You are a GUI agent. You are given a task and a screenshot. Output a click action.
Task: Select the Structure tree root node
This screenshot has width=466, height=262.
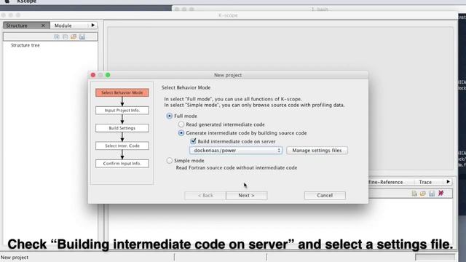click(x=25, y=45)
